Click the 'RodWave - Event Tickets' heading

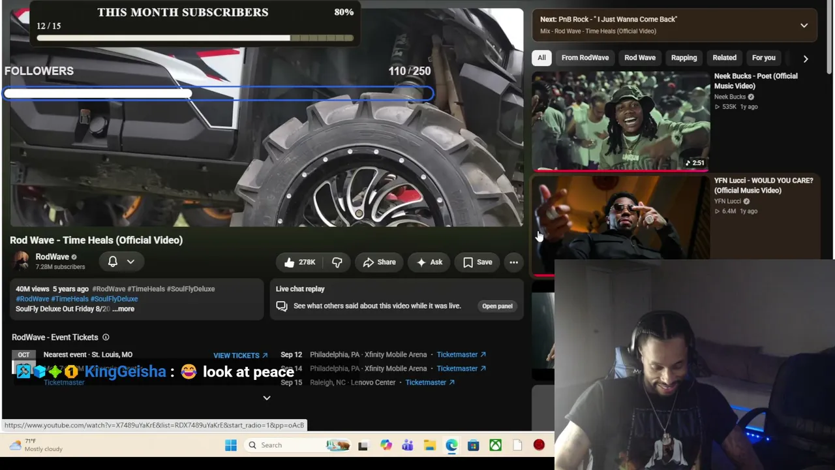[x=55, y=337]
